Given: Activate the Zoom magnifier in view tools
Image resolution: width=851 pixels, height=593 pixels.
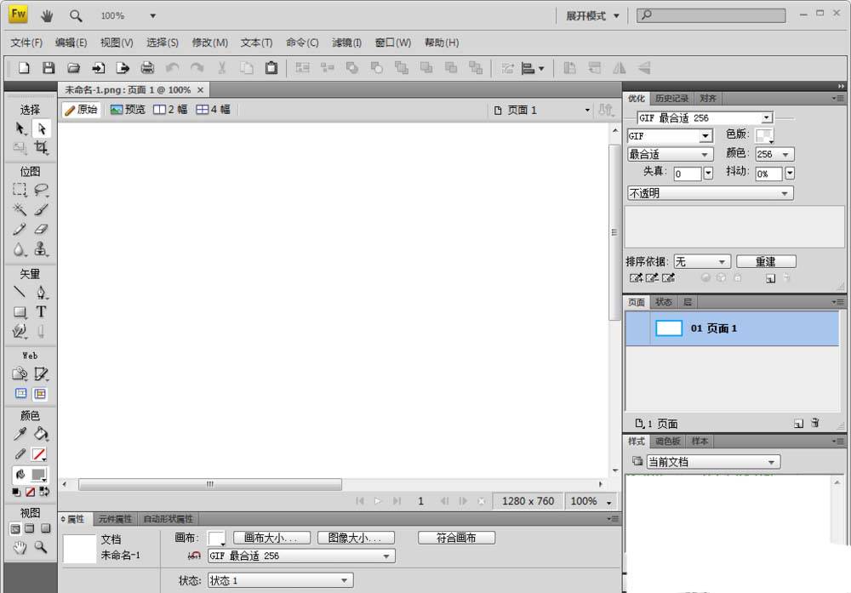Looking at the screenshot, I should (x=40, y=548).
